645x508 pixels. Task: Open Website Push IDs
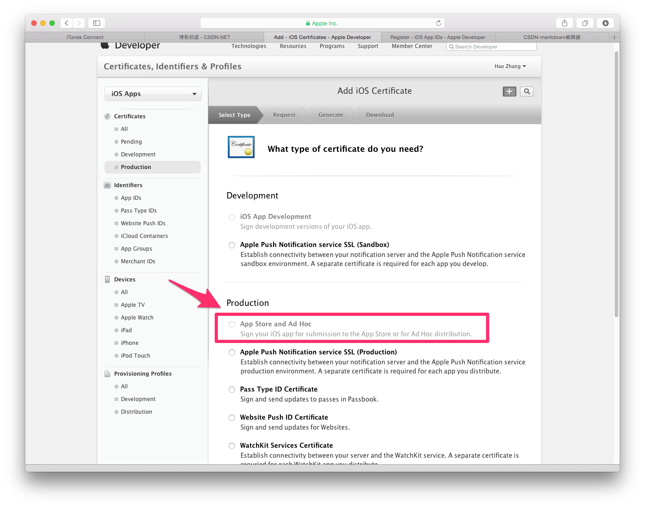(x=143, y=223)
